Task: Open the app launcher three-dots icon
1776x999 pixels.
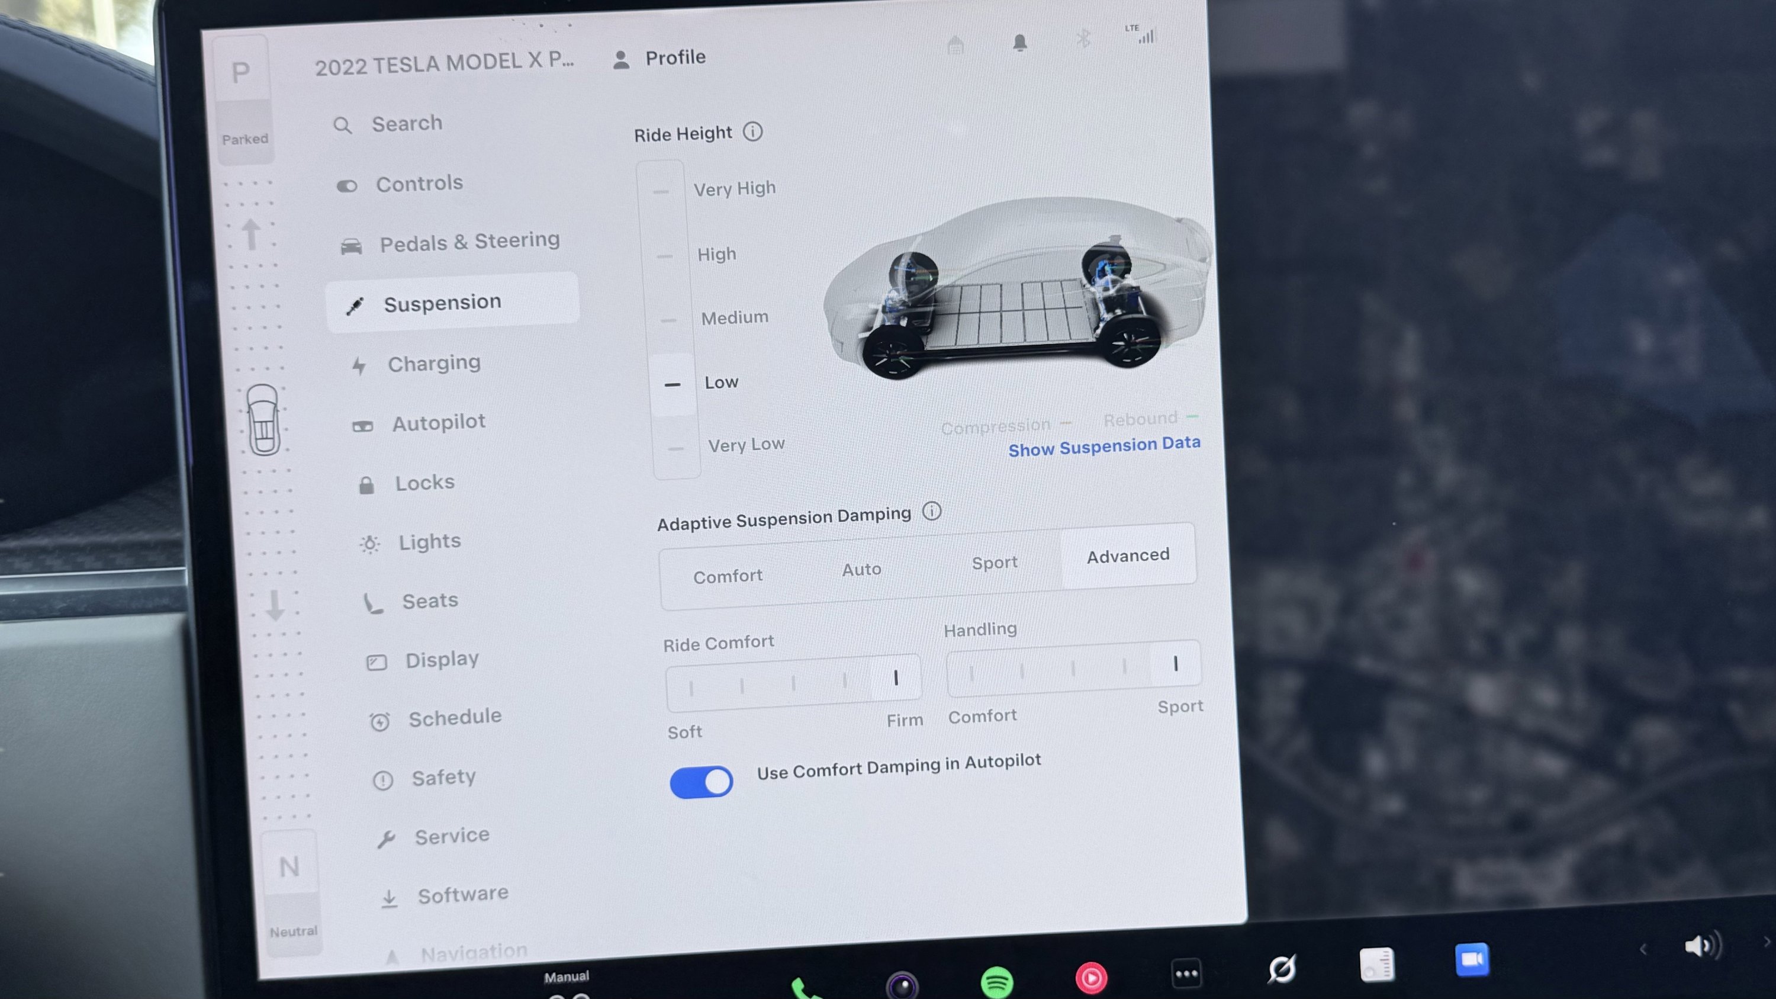Action: 1187,972
